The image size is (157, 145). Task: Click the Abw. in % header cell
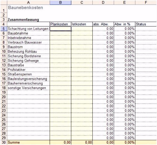tap(124, 24)
